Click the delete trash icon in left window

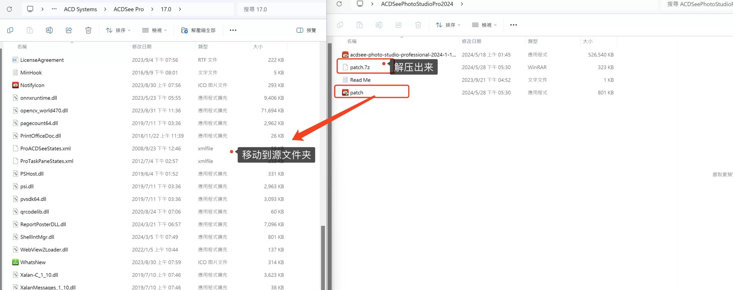point(88,30)
